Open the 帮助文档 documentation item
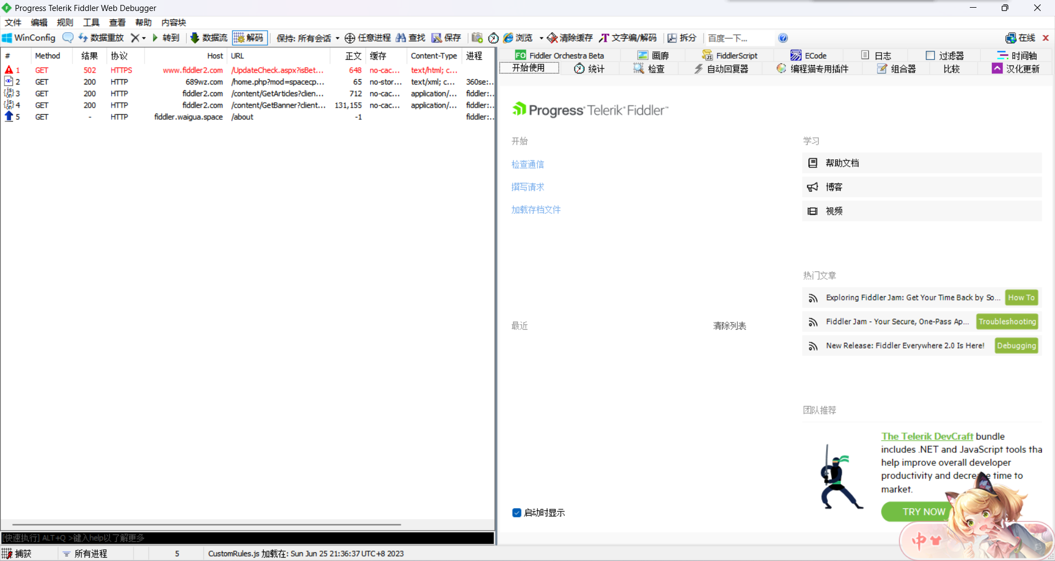The image size is (1055, 561). pos(921,163)
